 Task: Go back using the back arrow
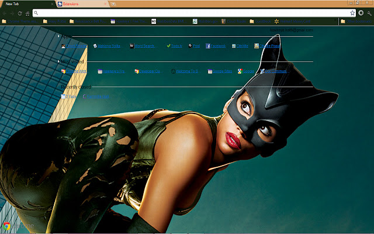(x=5, y=13)
